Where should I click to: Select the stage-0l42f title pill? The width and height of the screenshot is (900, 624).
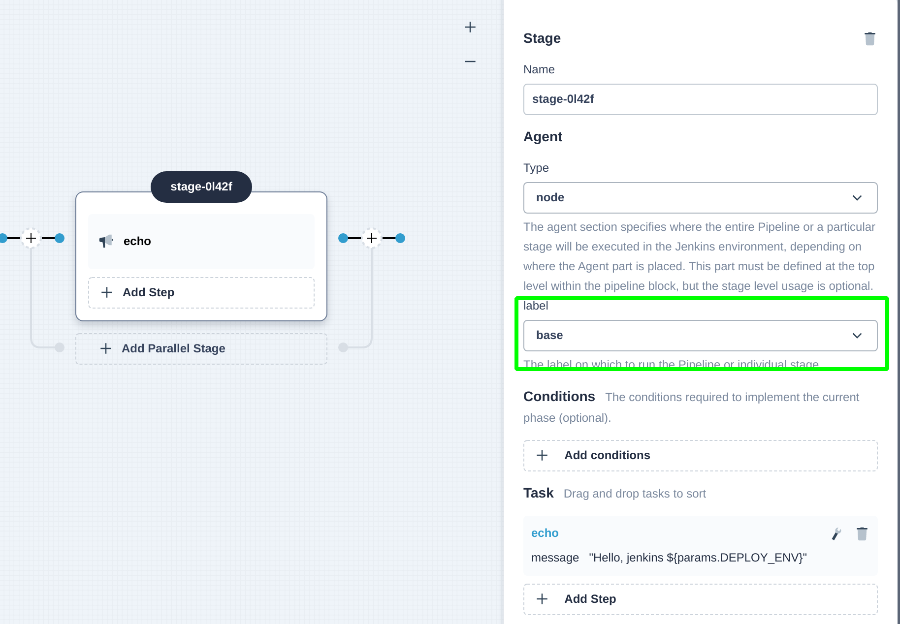click(x=201, y=187)
